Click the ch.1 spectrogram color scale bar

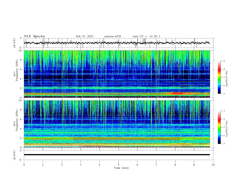219,77
